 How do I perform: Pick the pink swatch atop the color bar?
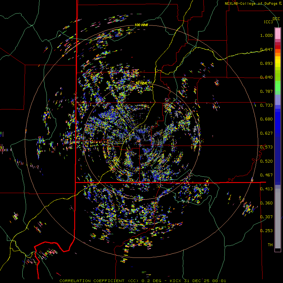(278, 34)
